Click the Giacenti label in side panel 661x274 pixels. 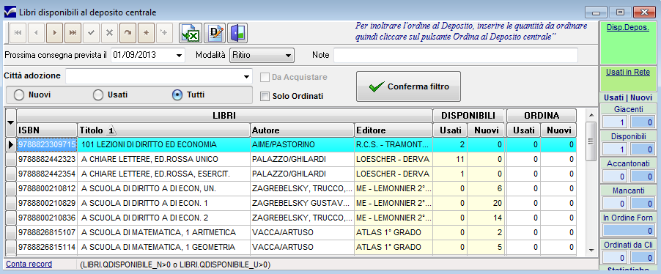(x=629, y=110)
